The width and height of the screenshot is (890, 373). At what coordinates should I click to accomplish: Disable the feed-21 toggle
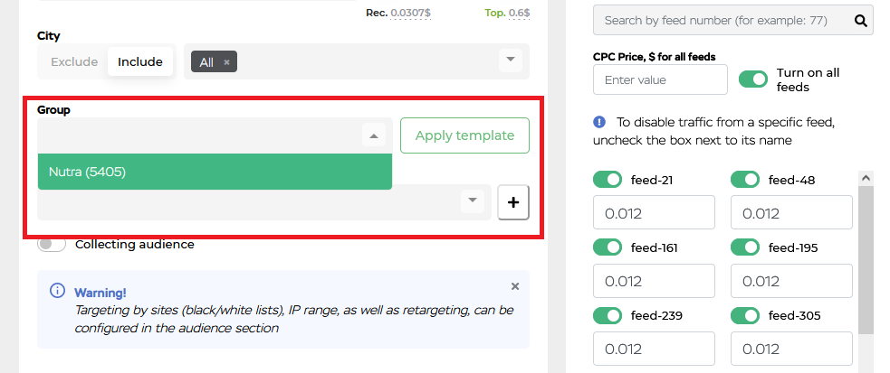click(608, 180)
